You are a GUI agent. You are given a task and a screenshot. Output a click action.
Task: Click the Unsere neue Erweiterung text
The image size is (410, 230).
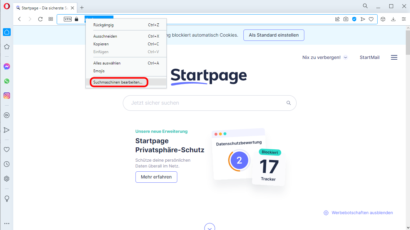(161, 131)
